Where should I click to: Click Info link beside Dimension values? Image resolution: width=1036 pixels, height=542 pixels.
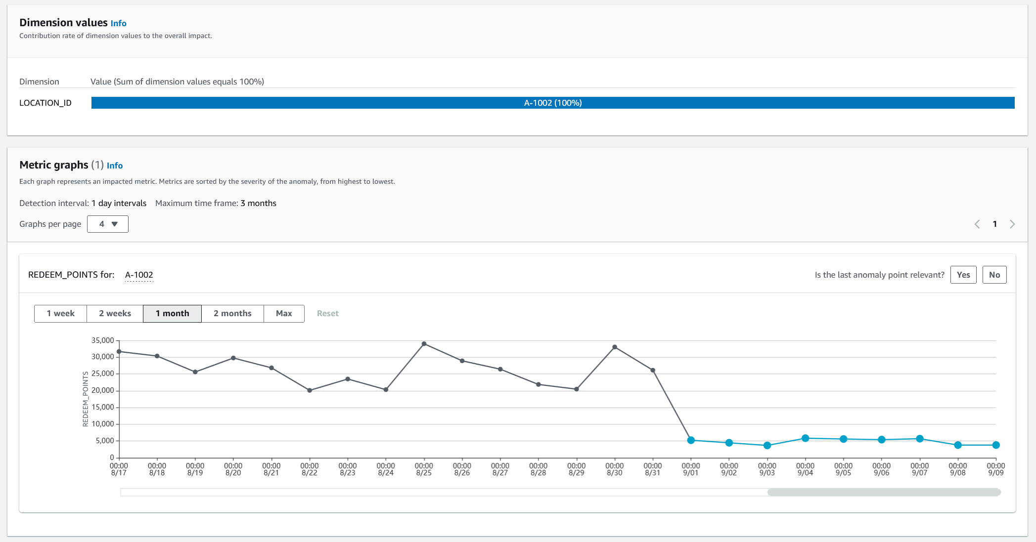coord(118,23)
